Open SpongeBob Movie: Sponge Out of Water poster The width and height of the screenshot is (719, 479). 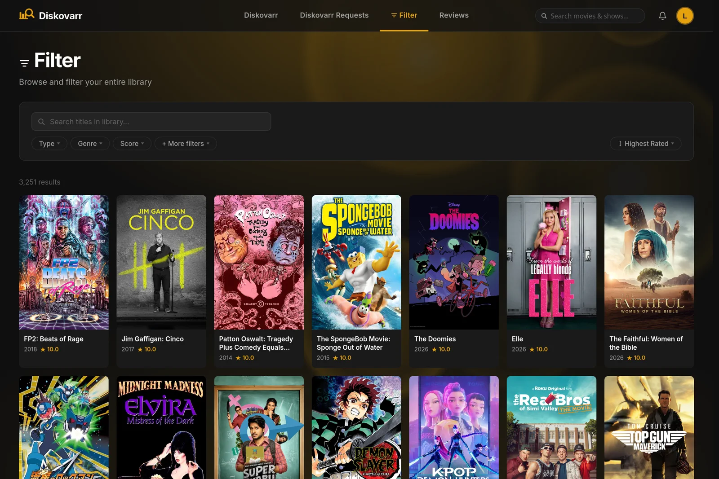(x=356, y=262)
